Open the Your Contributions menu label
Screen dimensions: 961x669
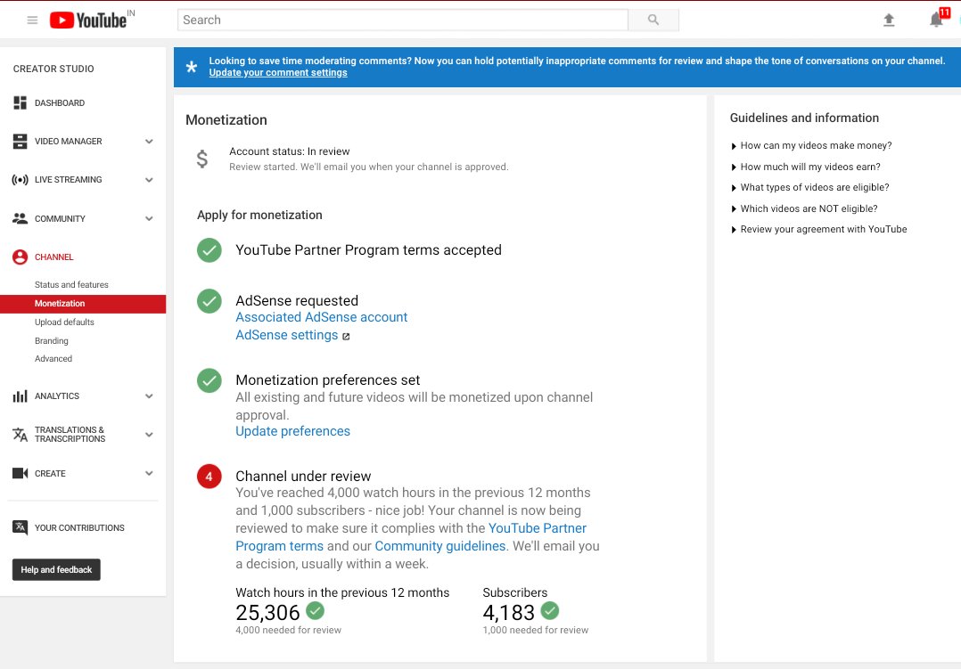pos(79,527)
